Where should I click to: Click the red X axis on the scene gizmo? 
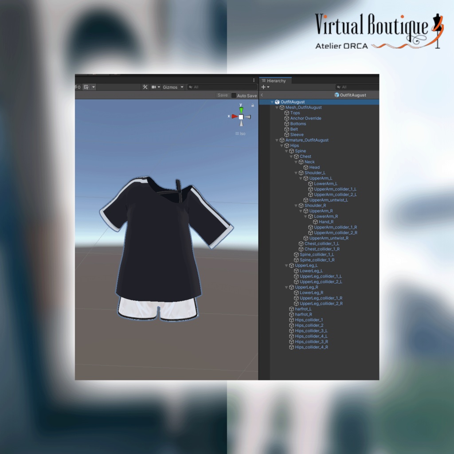[234, 116]
